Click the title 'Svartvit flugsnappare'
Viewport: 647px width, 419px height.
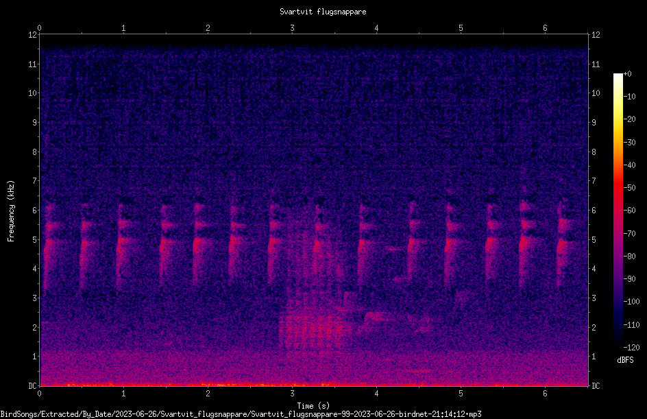point(323,12)
